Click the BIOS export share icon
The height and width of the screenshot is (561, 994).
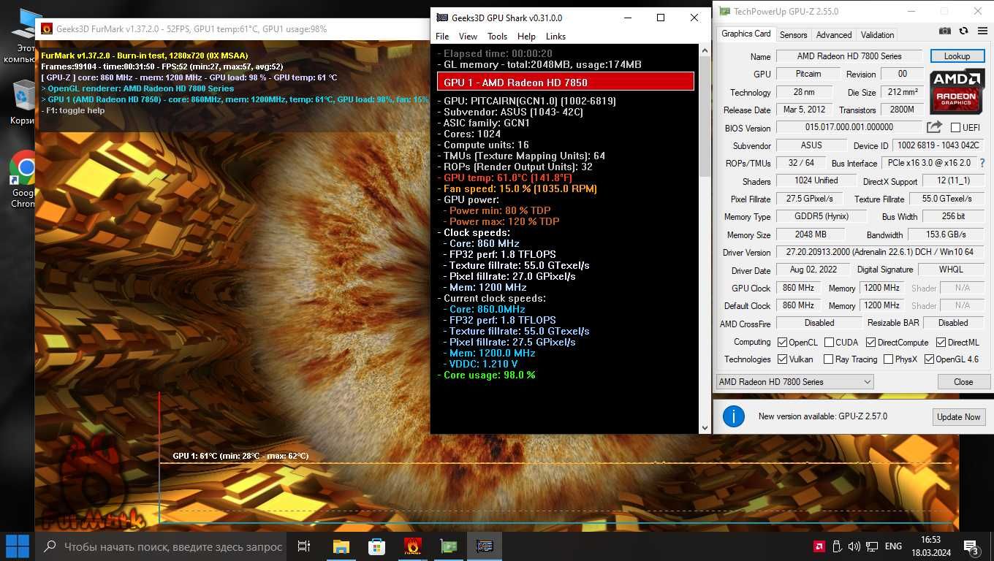tap(934, 127)
